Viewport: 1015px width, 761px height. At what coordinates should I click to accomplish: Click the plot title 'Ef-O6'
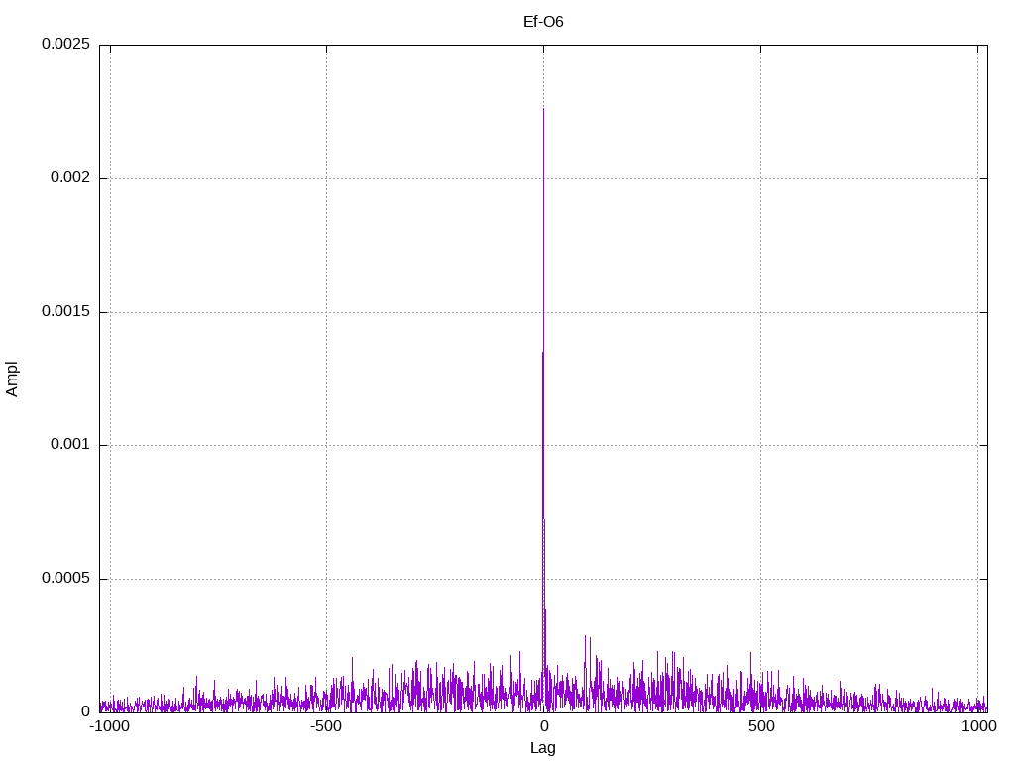[543, 22]
